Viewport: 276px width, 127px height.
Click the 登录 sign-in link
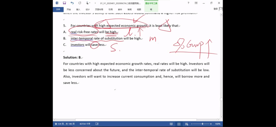[x=216, y=9]
